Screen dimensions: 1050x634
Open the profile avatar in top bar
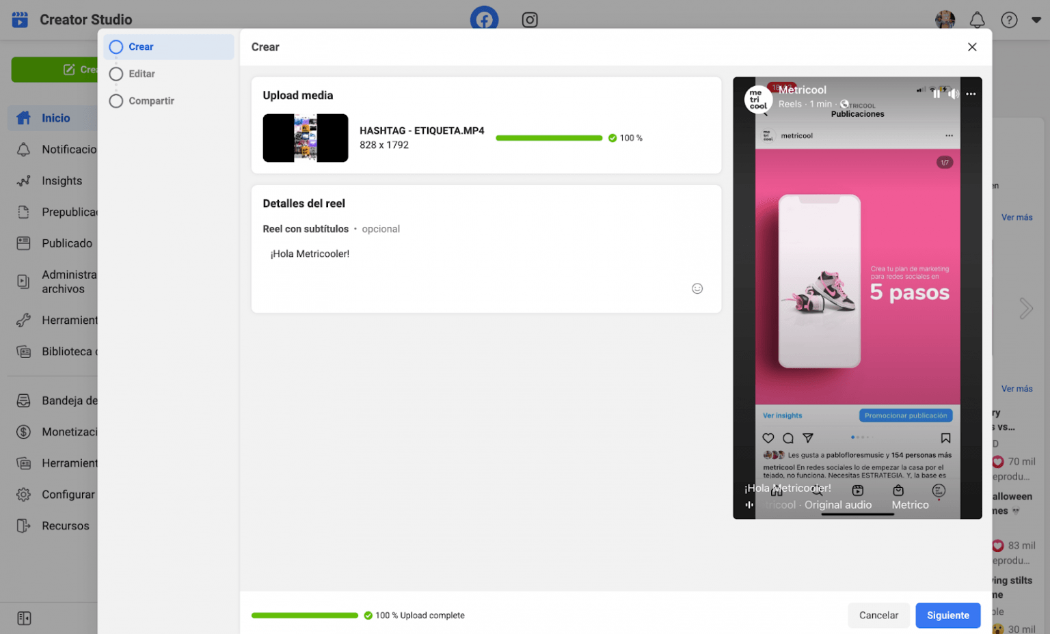coord(945,20)
